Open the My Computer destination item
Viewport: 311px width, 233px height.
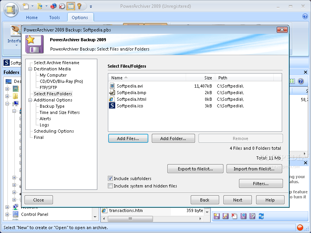coord(53,75)
